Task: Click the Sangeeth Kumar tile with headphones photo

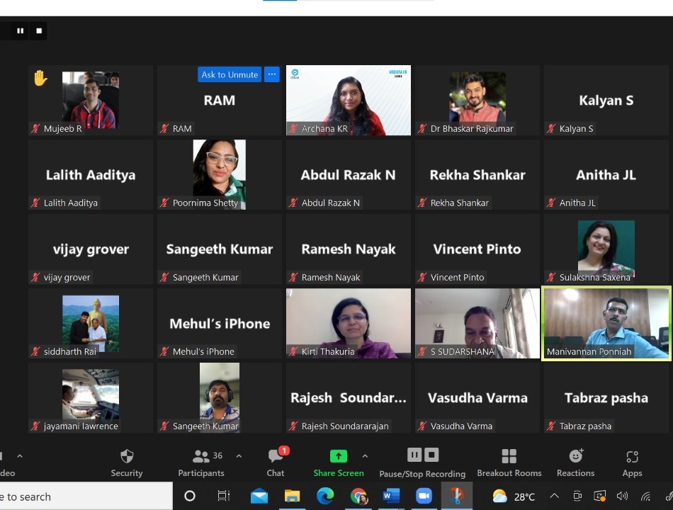Action: 220,397
